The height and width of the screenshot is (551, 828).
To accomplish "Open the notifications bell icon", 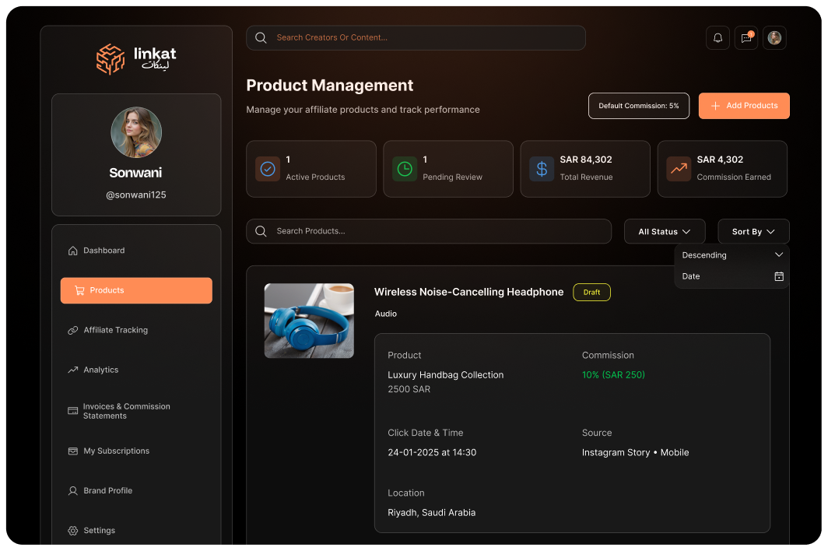I will pos(717,38).
